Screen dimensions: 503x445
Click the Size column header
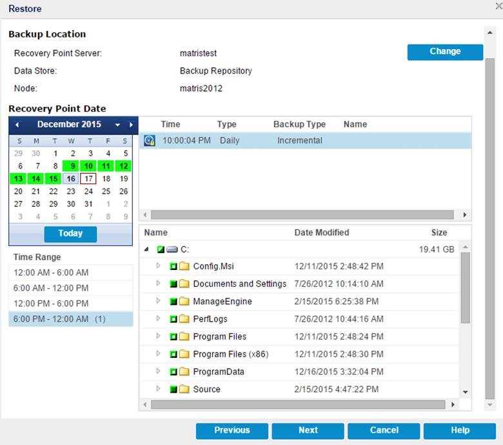point(439,233)
